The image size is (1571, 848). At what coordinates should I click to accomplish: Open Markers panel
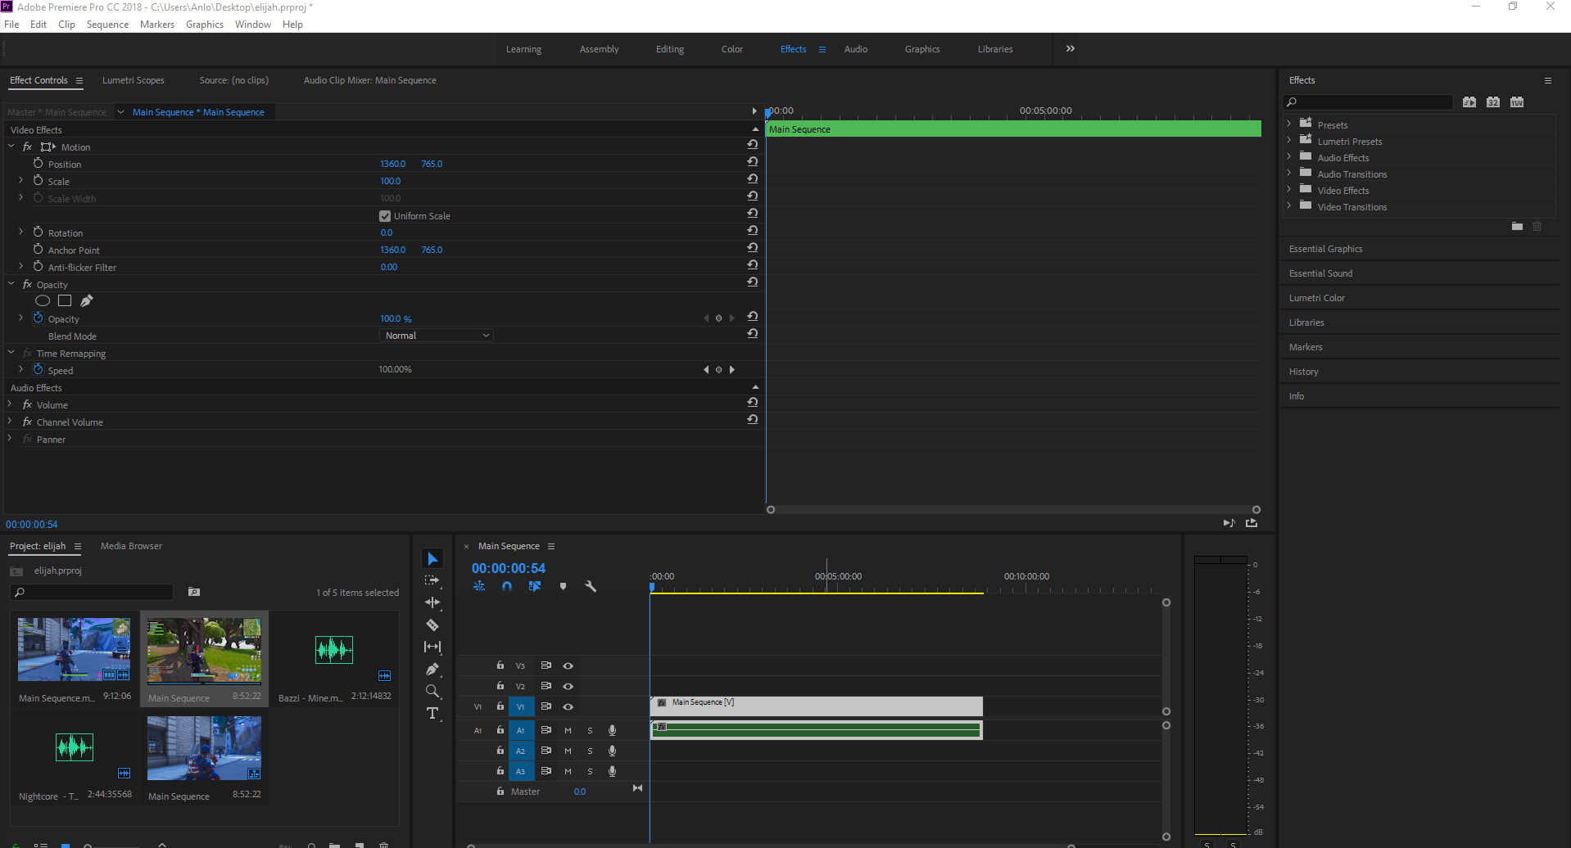(1306, 347)
